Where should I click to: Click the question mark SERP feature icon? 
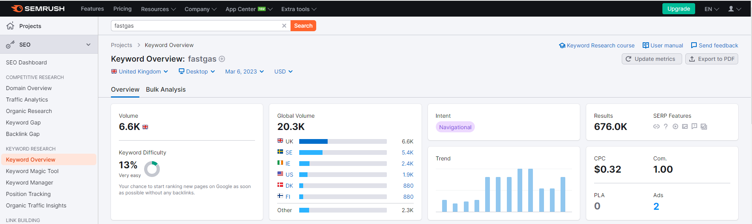point(666,126)
